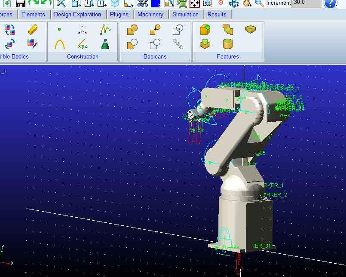Select the MARKER_34 label in viewport
This screenshot has width=346, height=277.
pos(289,108)
